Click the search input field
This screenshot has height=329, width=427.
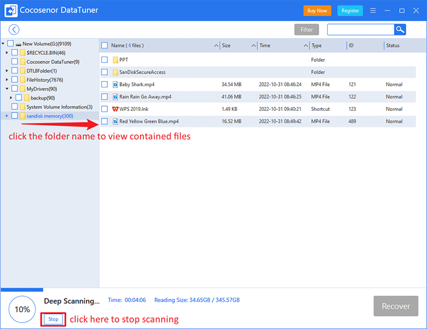361,30
